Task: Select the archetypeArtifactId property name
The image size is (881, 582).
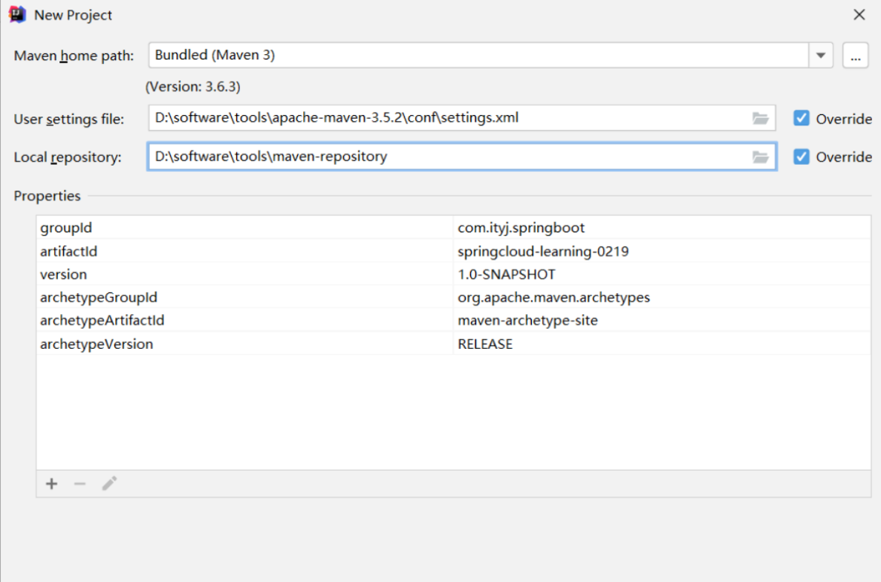Action: pos(103,321)
